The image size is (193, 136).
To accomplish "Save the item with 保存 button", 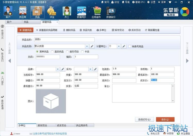I will click(165, 119).
